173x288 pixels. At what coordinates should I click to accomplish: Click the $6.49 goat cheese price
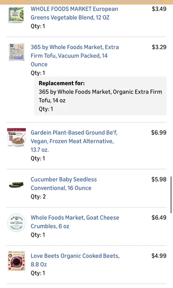(159, 218)
